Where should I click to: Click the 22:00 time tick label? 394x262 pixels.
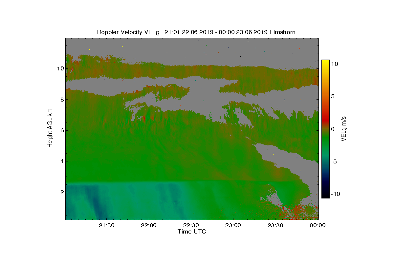149,225
